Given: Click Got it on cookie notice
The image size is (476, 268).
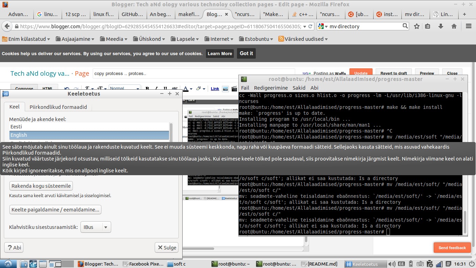Looking at the screenshot, I should (246, 53).
